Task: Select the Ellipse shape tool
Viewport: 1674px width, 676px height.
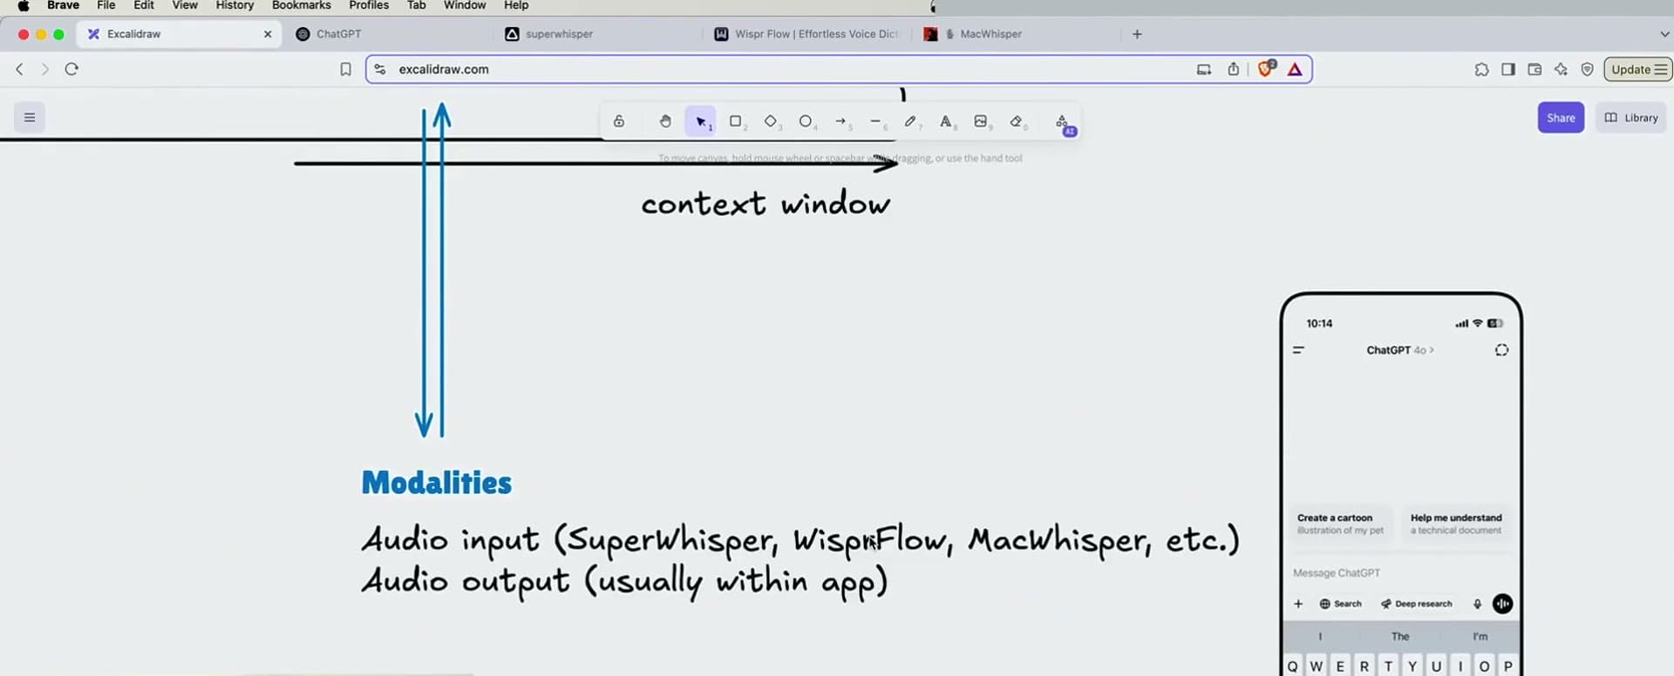Action: [x=806, y=121]
